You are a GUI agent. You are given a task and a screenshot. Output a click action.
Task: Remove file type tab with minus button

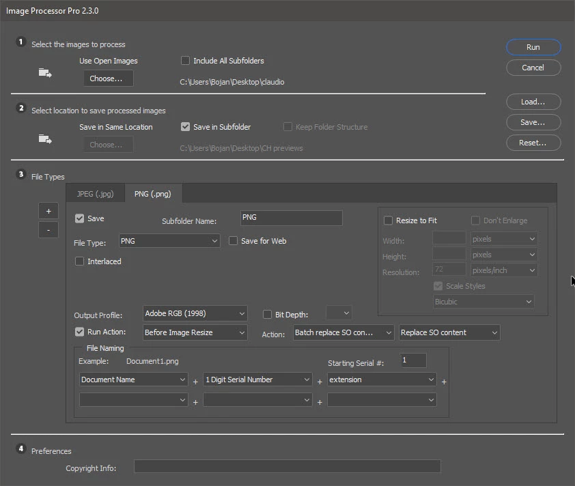point(48,230)
